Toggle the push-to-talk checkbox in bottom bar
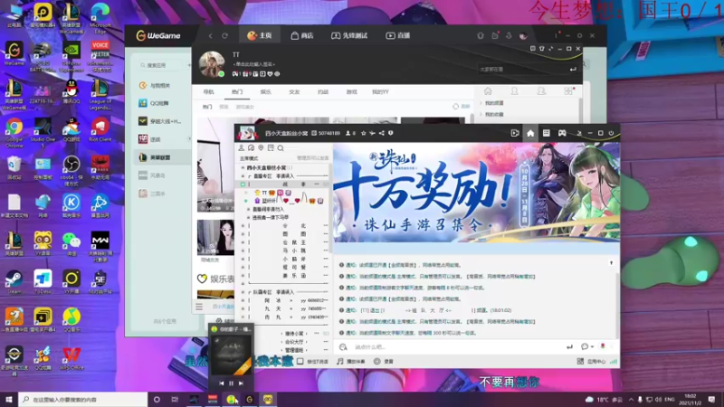Screen dimensions: 724x407 300,361
